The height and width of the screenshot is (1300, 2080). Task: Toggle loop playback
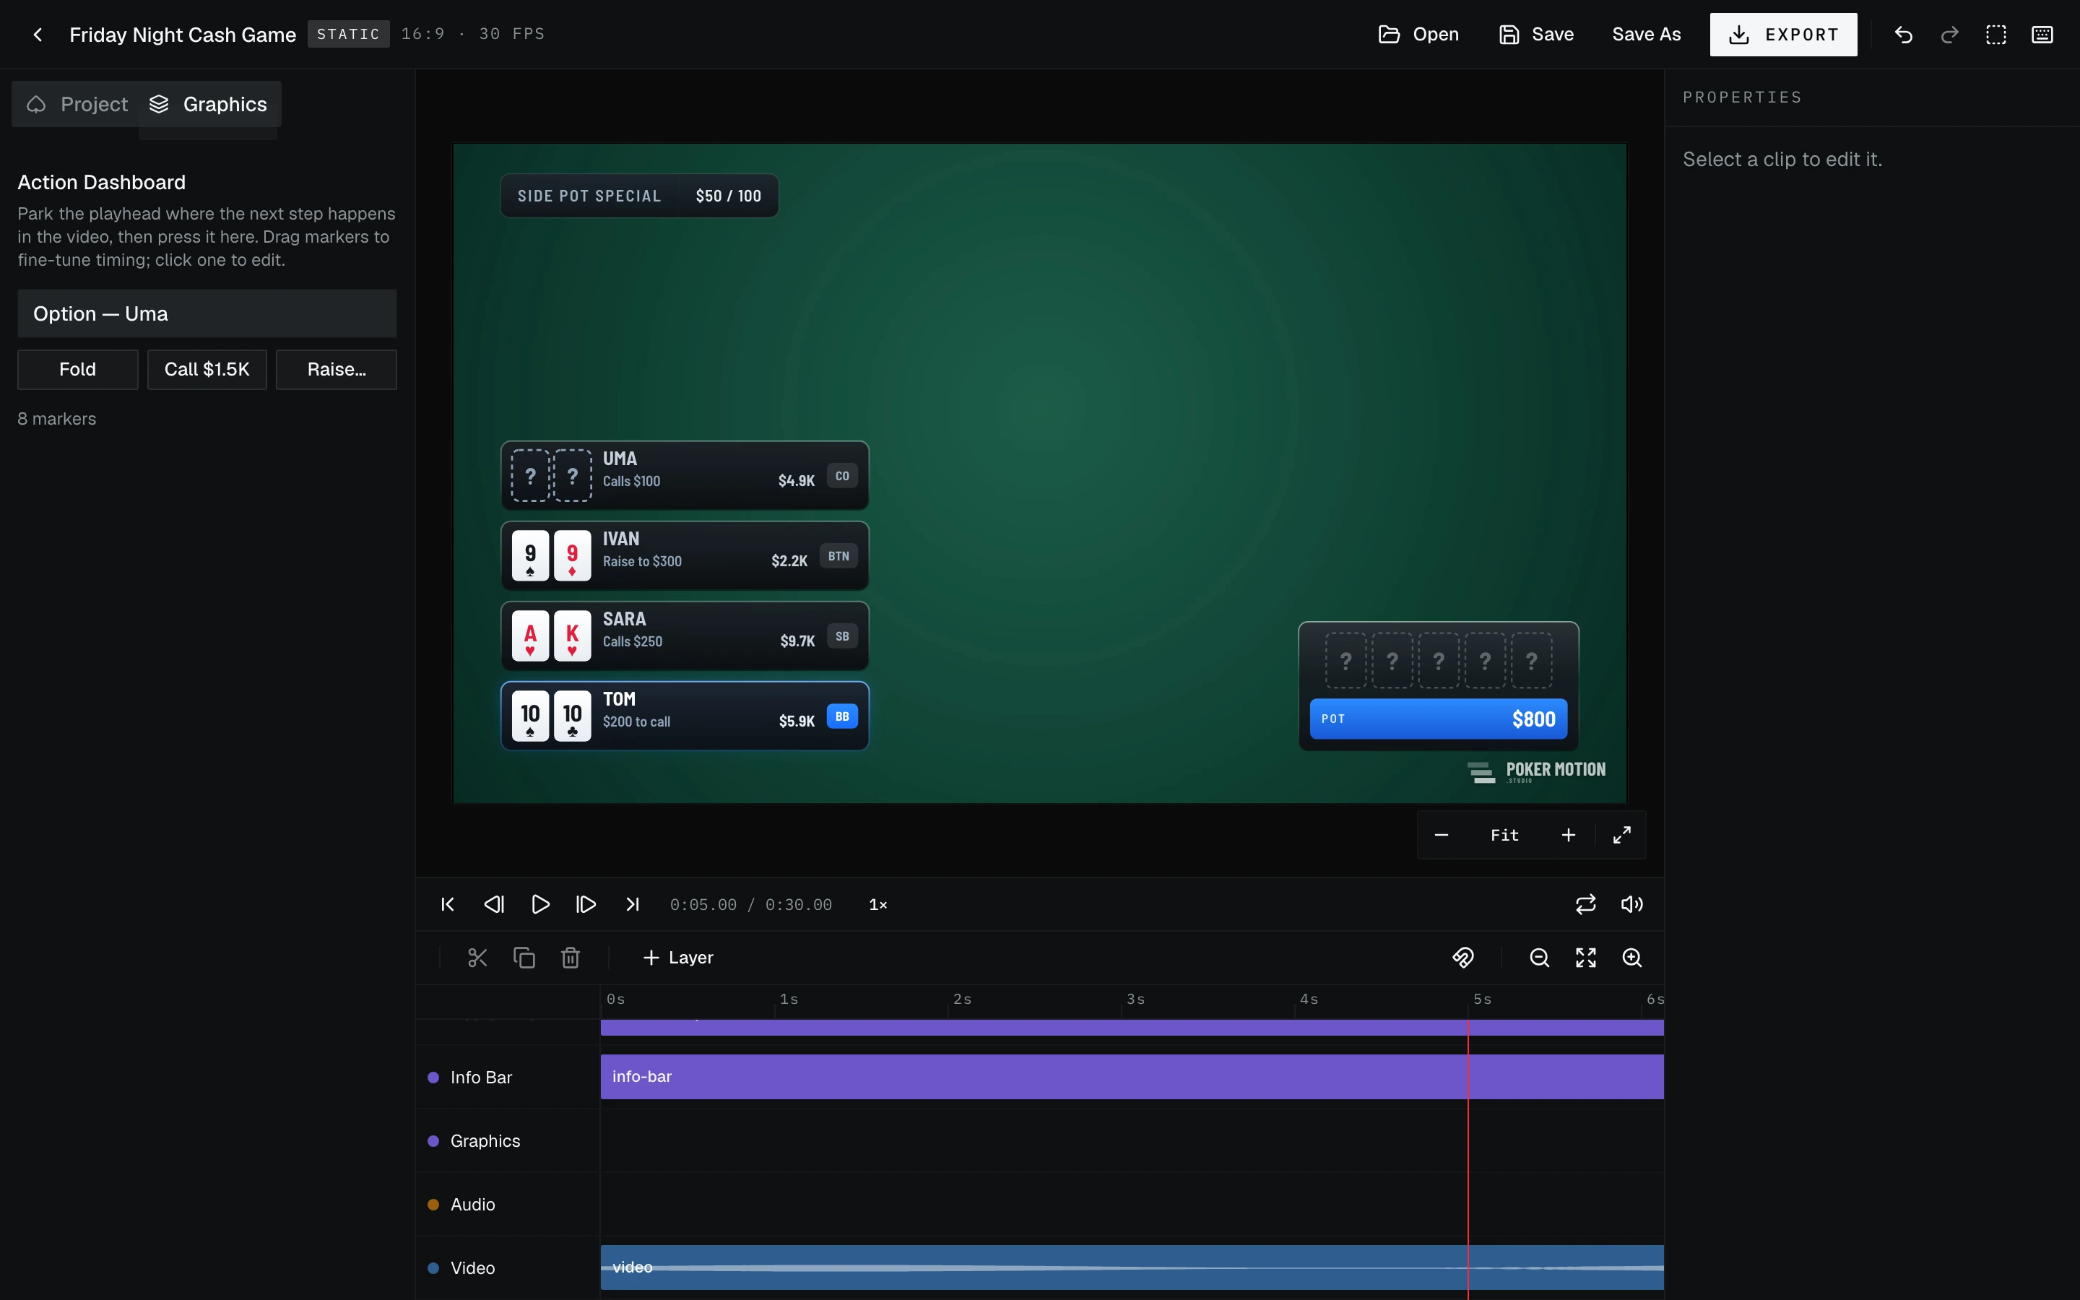point(1586,904)
